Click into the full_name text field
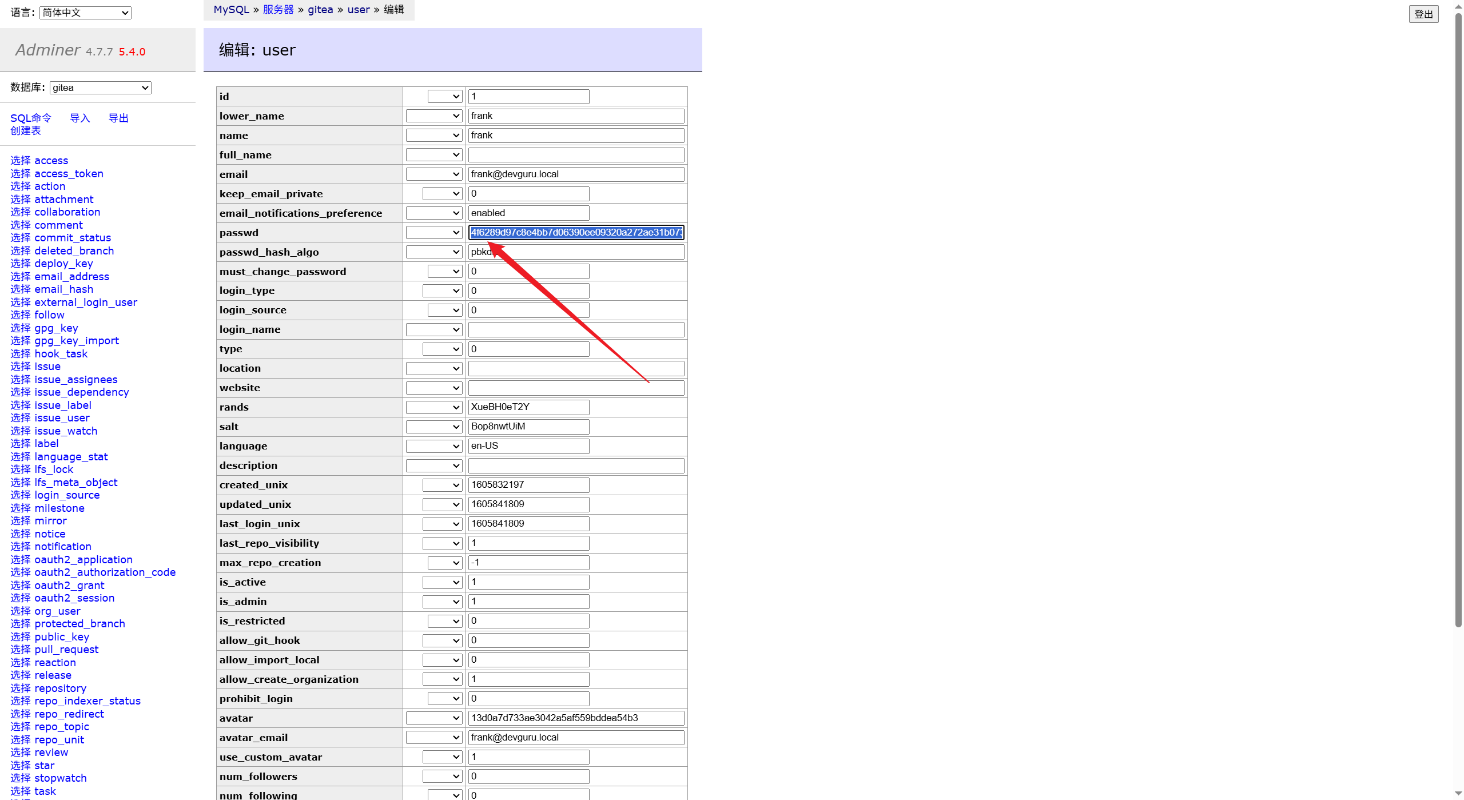 tap(576, 155)
